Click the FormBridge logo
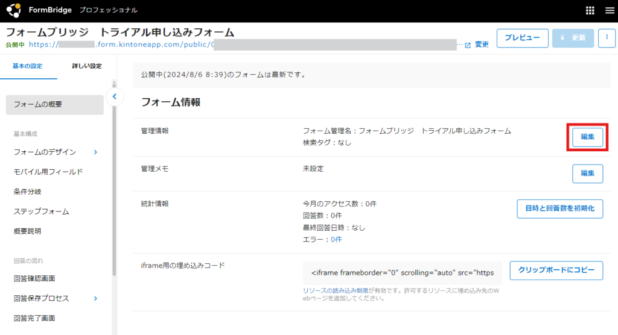Screen dimensions: 618x335 pyautogui.click(x=13, y=10)
